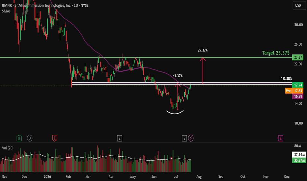This screenshot has height=181, width=307.
Task: Click the white 37.94M volume average tag
Action: (299, 155)
